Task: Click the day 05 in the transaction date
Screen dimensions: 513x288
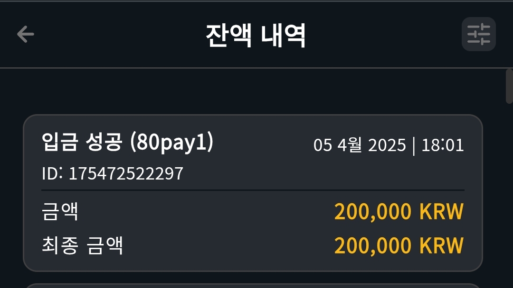Action: [323, 145]
